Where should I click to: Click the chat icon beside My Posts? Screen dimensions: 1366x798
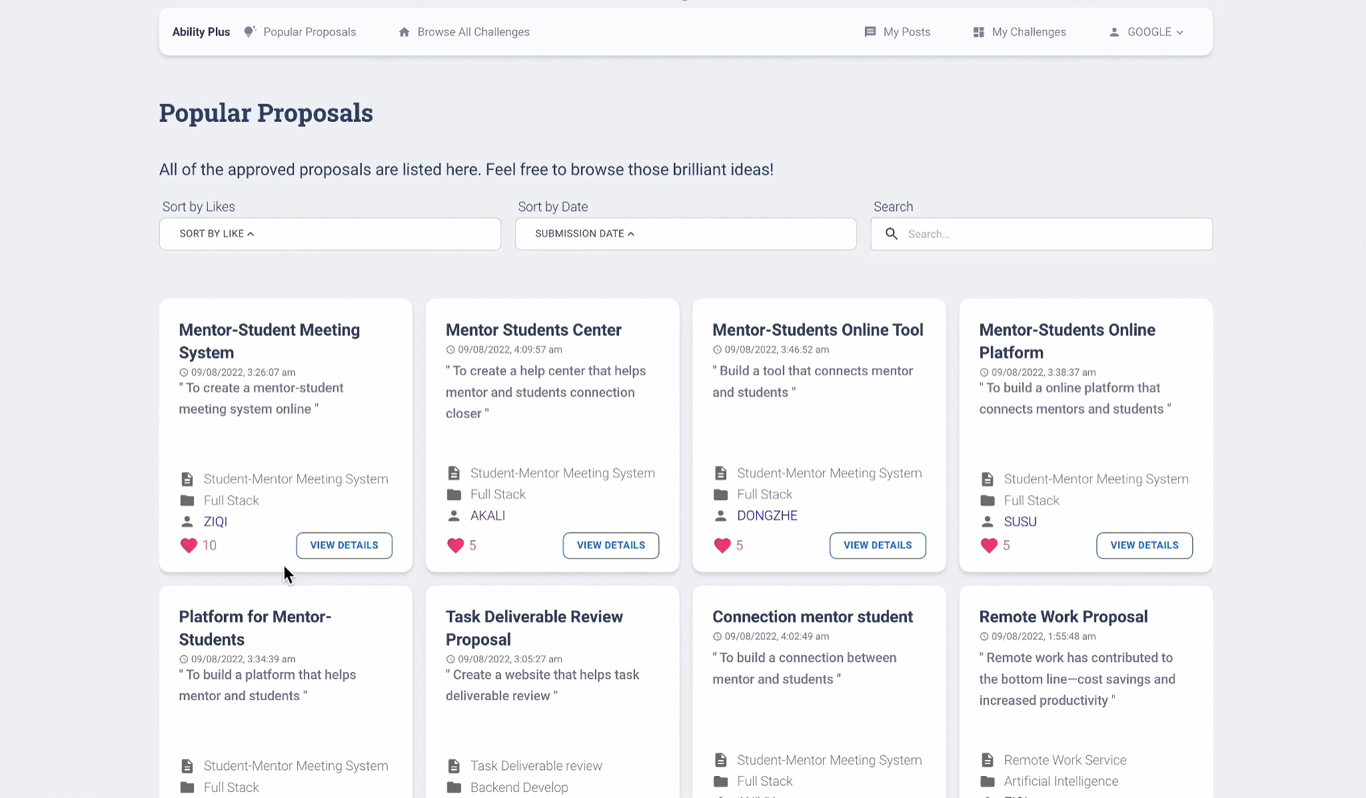coord(869,31)
